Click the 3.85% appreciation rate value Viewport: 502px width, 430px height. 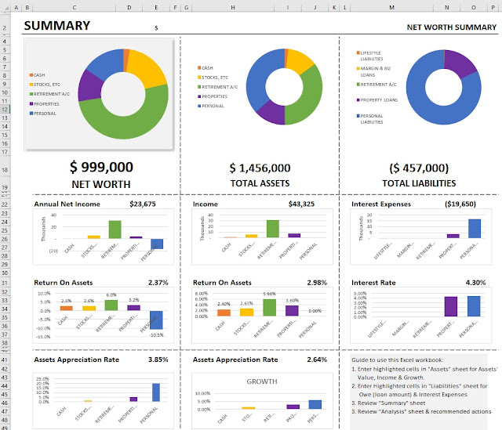point(158,360)
